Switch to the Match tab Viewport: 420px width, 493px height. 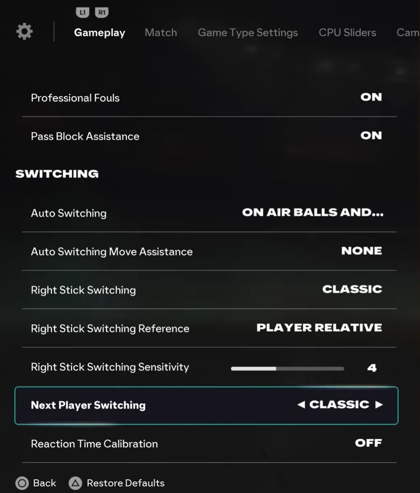click(x=161, y=33)
